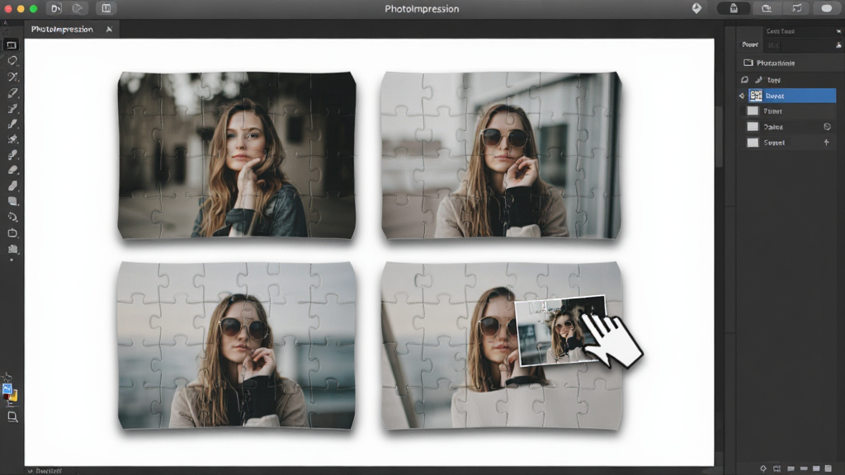Click small inset photo on bottom-right puzzle
The width and height of the screenshot is (845, 475).
click(x=561, y=331)
